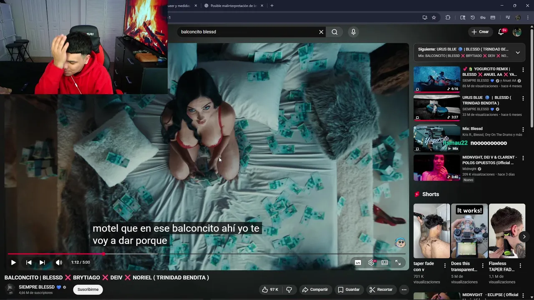Open SIEMPRE BLESSD channel avatar
The height and width of the screenshot is (300, 534).
10,290
